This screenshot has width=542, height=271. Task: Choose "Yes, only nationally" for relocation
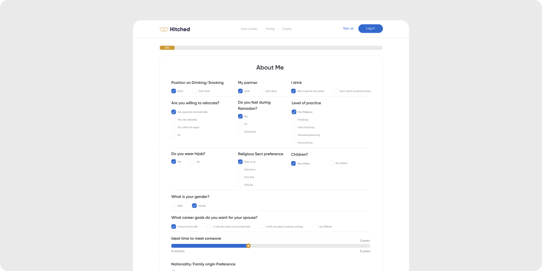pos(174,119)
